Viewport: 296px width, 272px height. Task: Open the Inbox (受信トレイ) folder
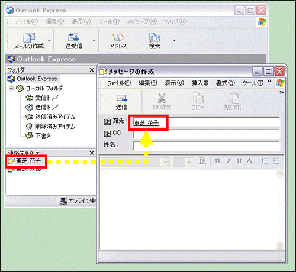point(47,98)
